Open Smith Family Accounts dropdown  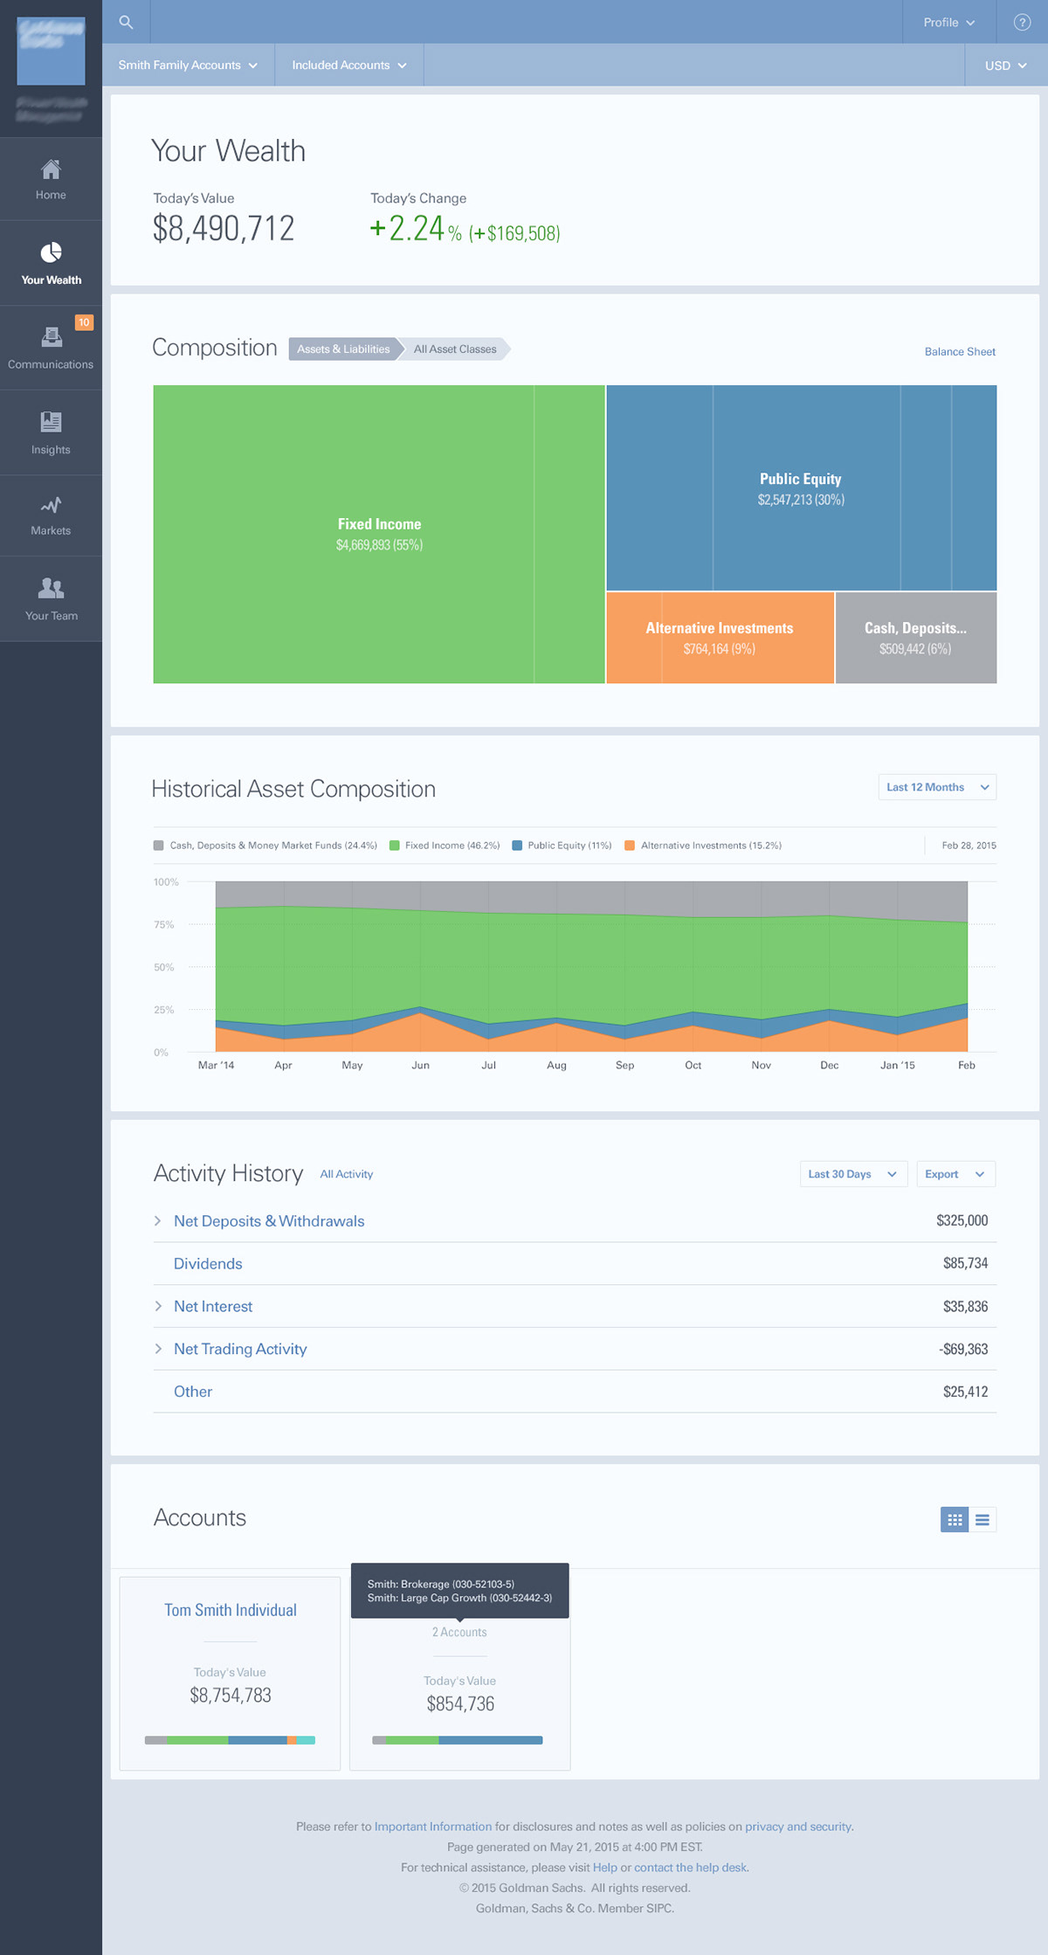tap(188, 66)
